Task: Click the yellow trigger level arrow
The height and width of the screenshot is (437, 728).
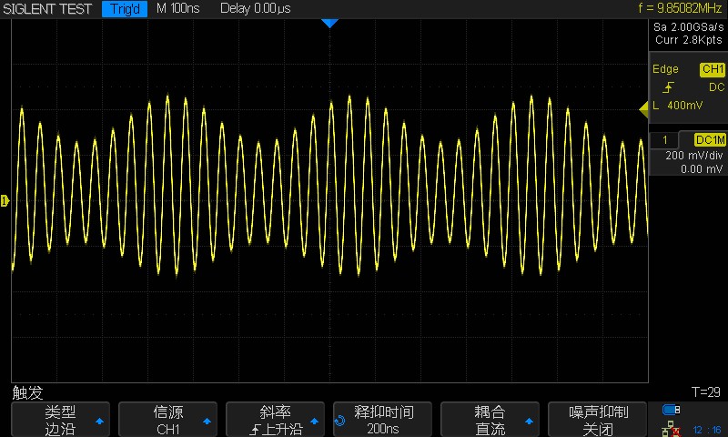Action: [x=643, y=109]
